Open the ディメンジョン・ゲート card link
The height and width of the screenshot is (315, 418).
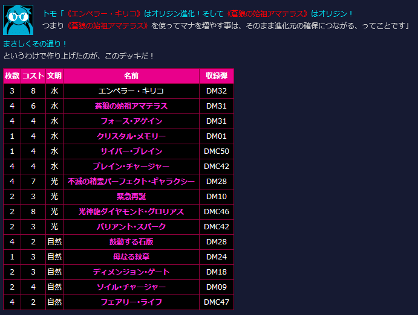[x=131, y=272]
